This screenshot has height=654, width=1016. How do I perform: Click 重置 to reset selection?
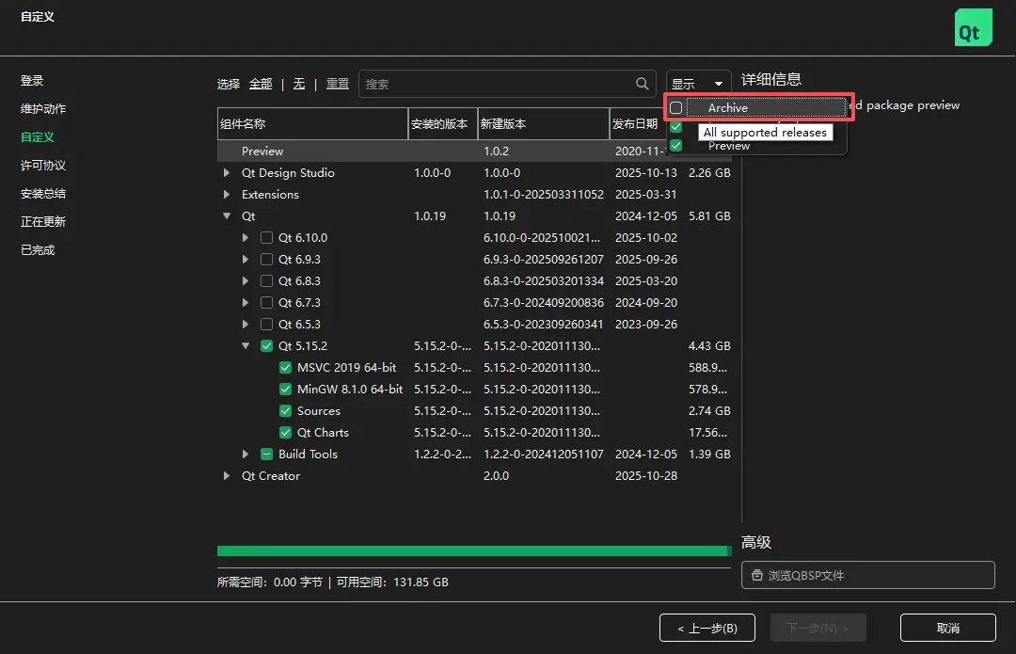pyautogui.click(x=338, y=84)
